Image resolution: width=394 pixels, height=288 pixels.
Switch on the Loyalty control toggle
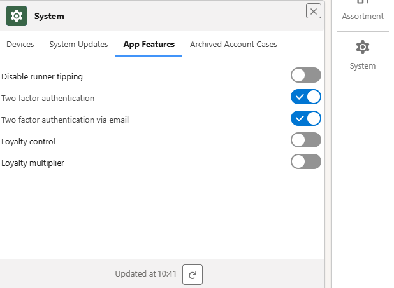pyautogui.click(x=305, y=141)
